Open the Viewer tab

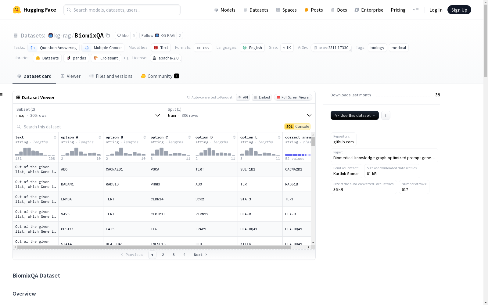(x=70, y=76)
